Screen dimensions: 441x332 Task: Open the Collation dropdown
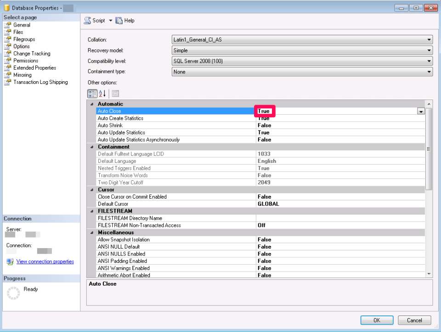pyautogui.click(x=428, y=39)
